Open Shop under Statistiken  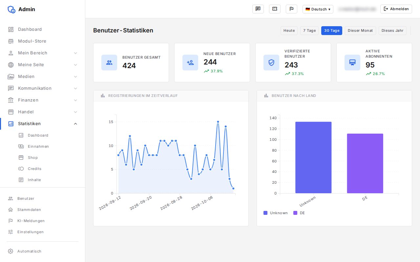(42, 158)
